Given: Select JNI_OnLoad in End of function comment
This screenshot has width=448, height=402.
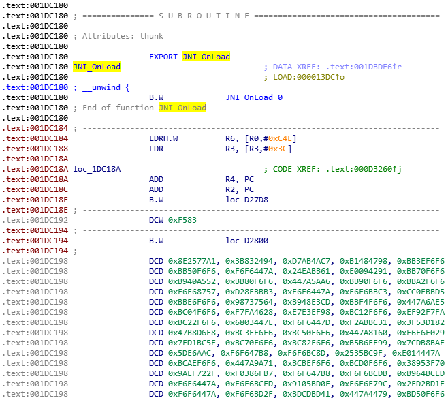Looking at the screenshot, I should point(182,108).
